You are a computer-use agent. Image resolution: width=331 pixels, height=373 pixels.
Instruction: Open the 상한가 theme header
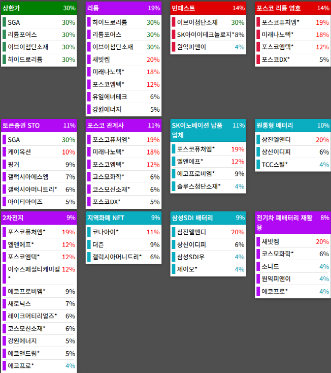click(39, 8)
